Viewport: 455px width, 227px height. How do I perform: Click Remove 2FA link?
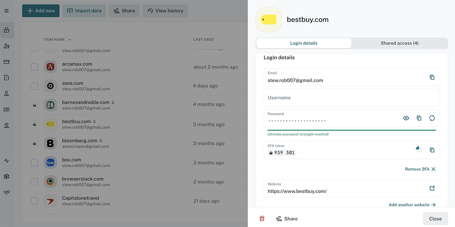pos(420,169)
